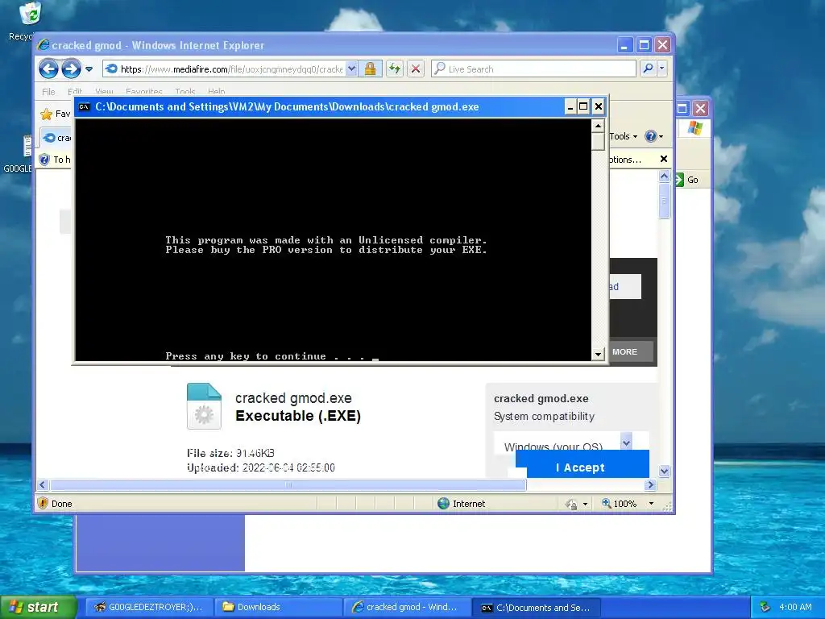
Task: Open the zoom level dropdown arrow
Action: pyautogui.click(x=651, y=504)
